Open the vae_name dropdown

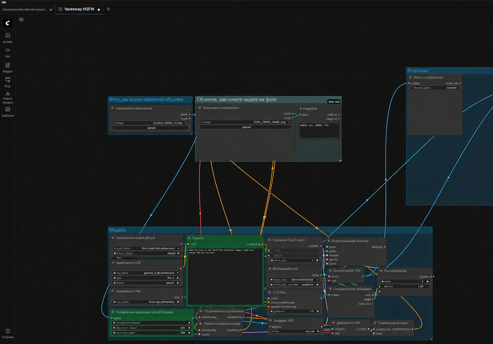(x=146, y=302)
